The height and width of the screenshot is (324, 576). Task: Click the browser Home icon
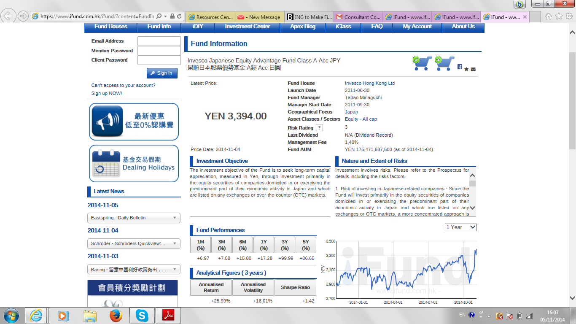tap(549, 16)
